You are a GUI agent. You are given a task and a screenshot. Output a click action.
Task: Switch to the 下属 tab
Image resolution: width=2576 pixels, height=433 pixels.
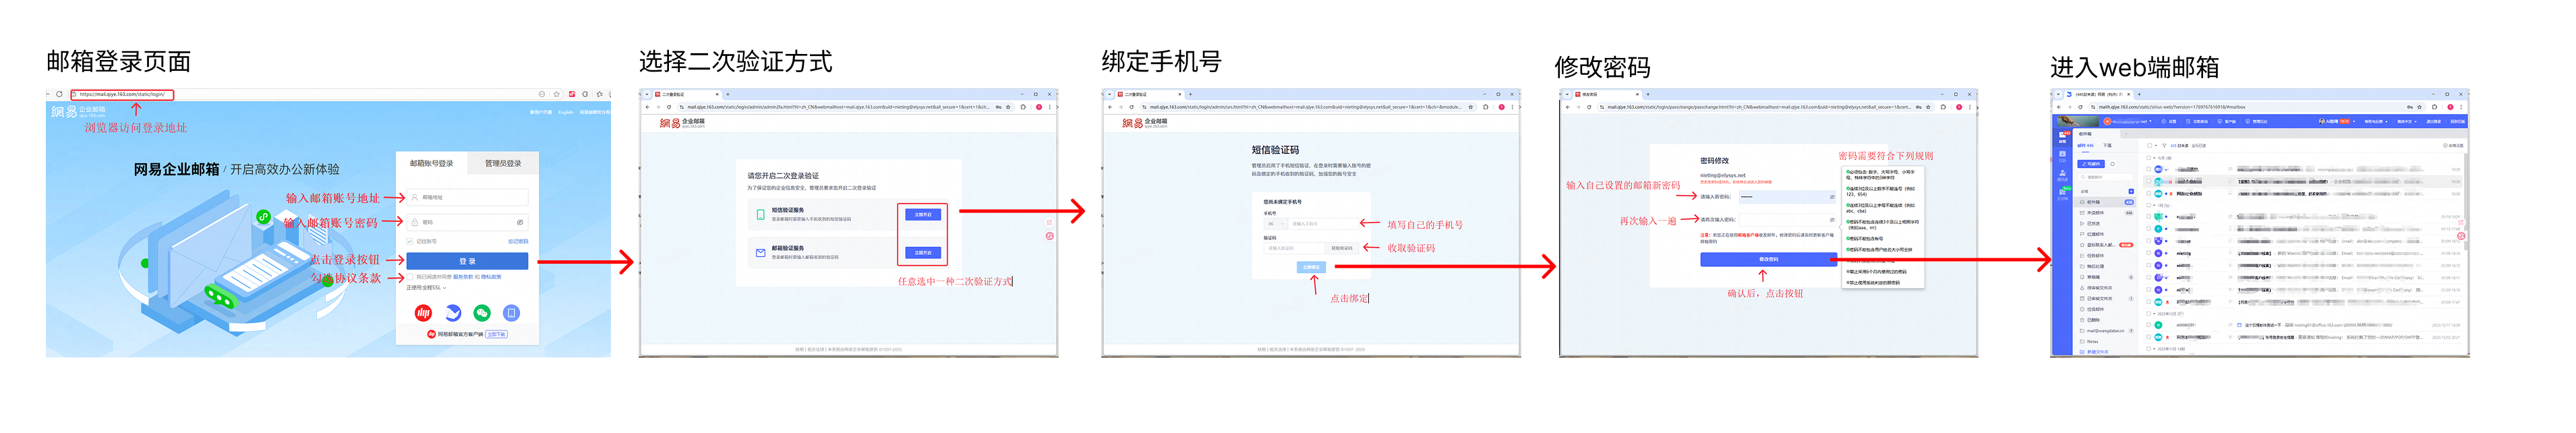click(x=2108, y=145)
